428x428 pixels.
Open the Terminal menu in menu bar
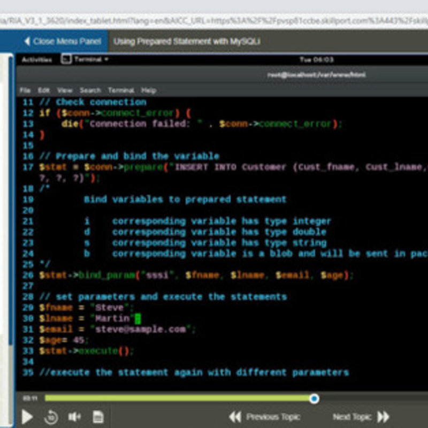[121, 90]
